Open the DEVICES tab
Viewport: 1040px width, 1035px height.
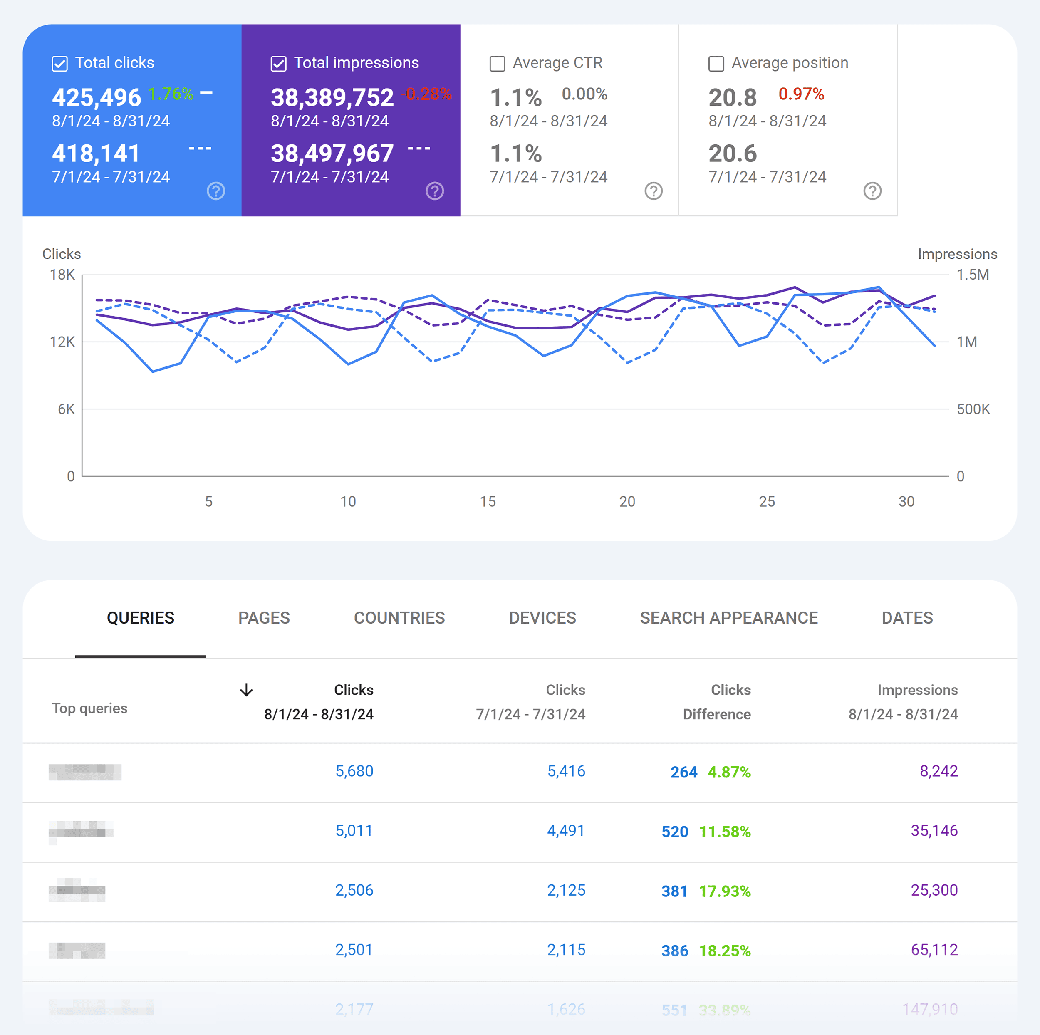click(x=542, y=618)
